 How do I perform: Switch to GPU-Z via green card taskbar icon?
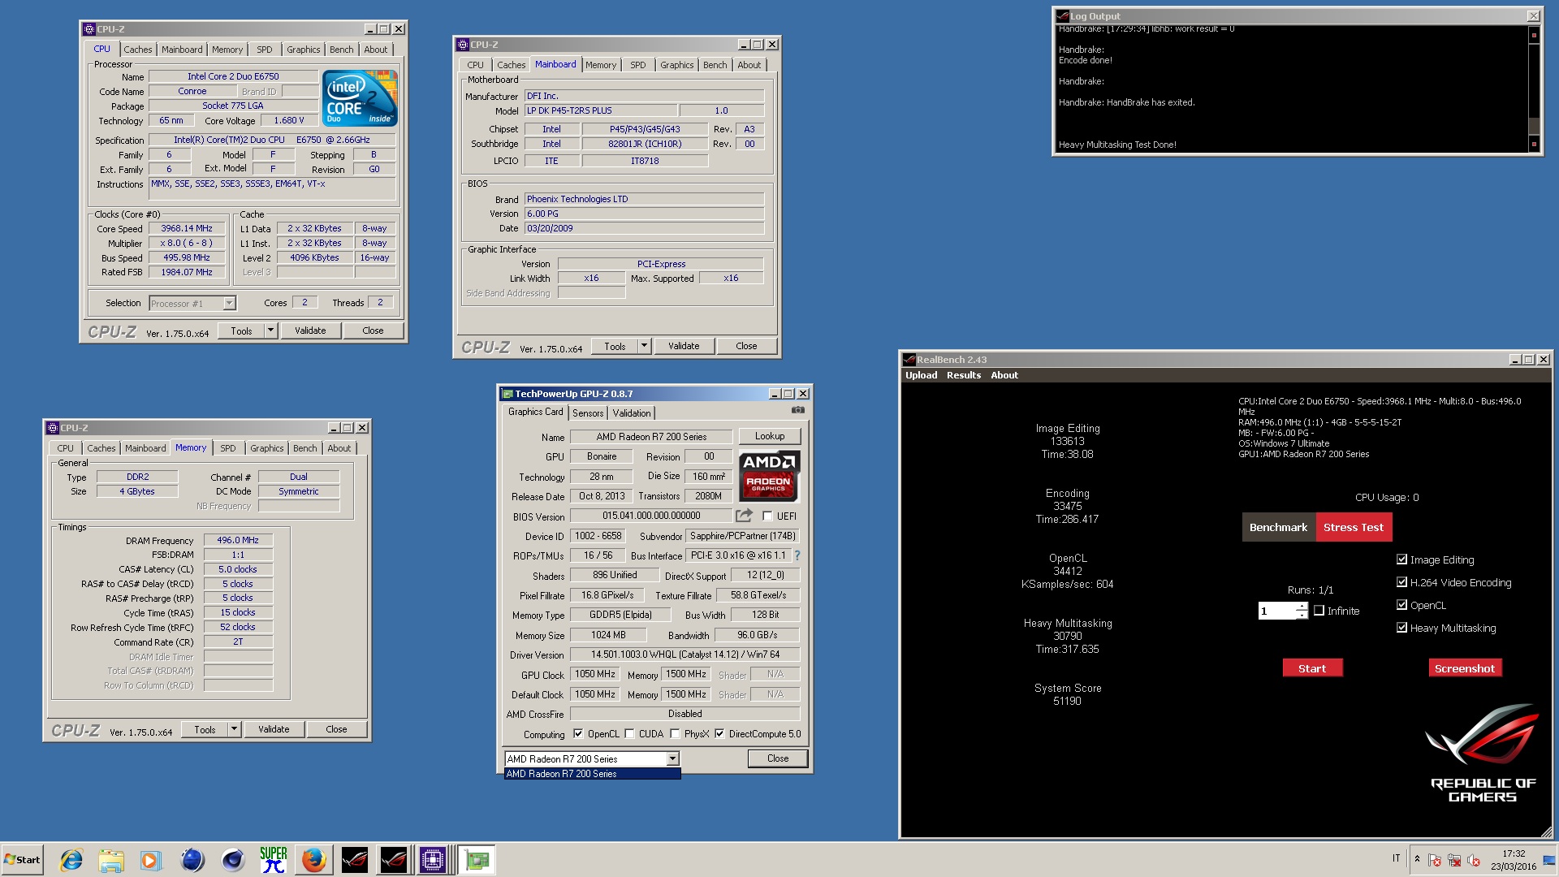pyautogui.click(x=477, y=860)
